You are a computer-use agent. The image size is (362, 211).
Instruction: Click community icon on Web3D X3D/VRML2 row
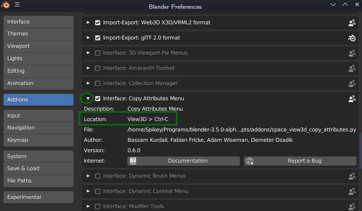pos(352,22)
